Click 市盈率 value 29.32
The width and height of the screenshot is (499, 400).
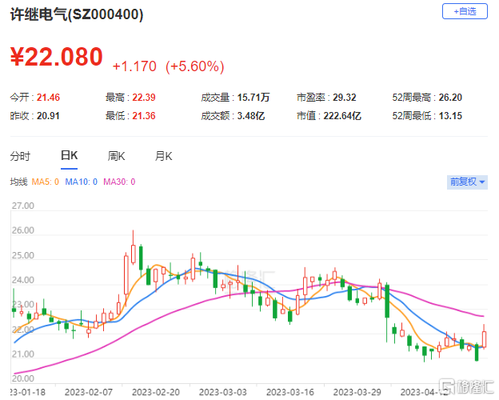pos(345,97)
